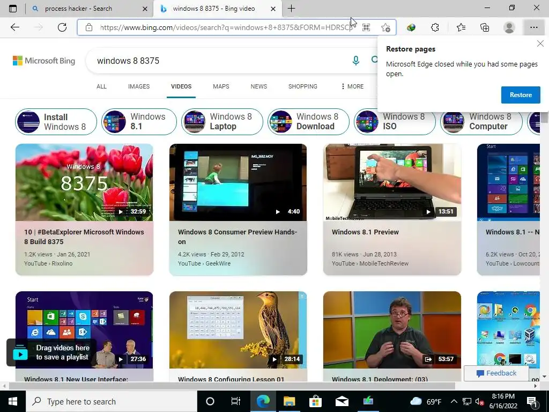Viewport: 549px width, 412px height.
Task: Click the YouTube › MobileTechReview source text
Action: pyautogui.click(x=370, y=263)
